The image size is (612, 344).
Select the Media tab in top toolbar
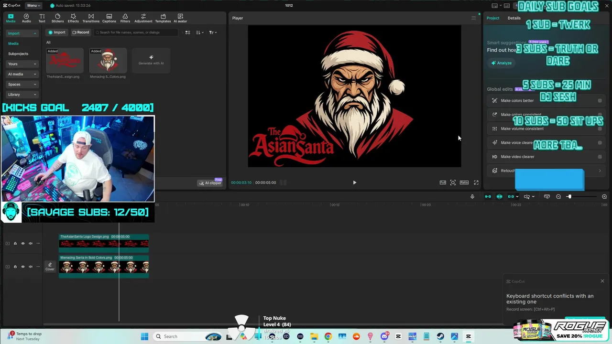pyautogui.click(x=11, y=18)
